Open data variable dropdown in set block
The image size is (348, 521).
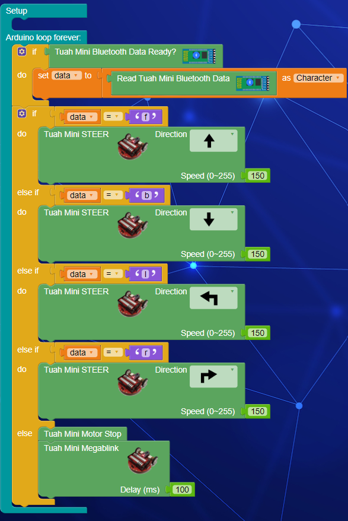pos(67,75)
